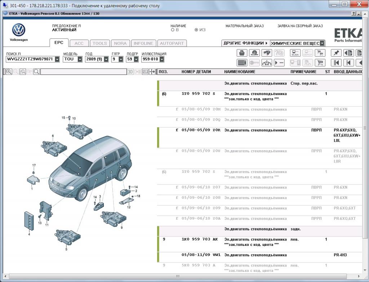Open the ГОД dropdown showing 2009 (9)
This screenshot has width=369, height=282.
pyautogui.click(x=106, y=59)
